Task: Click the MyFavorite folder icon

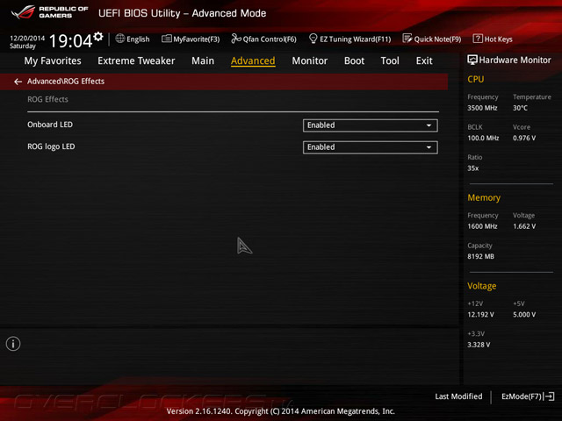Action: [166, 39]
